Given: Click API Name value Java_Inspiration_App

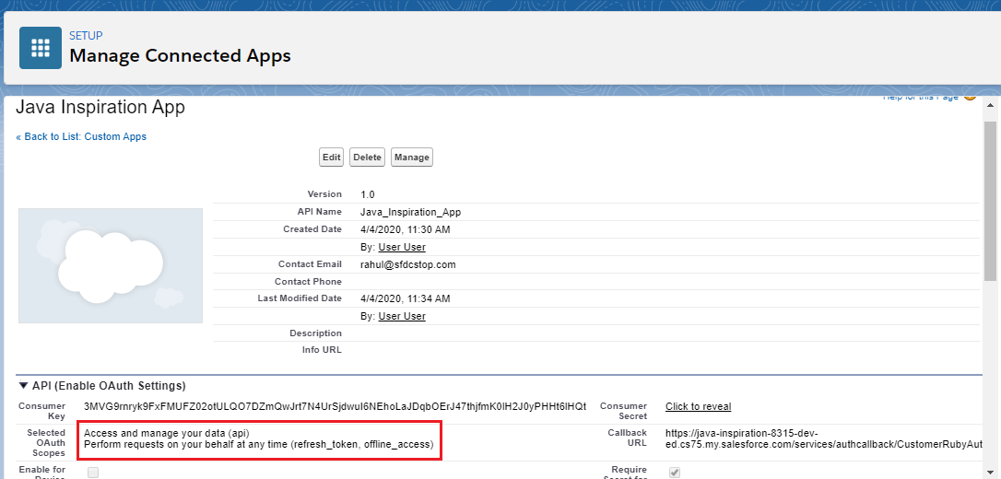Looking at the screenshot, I should (x=410, y=212).
